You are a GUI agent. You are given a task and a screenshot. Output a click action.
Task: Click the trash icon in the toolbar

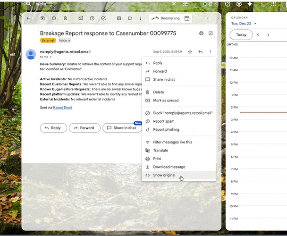(x=65, y=18)
